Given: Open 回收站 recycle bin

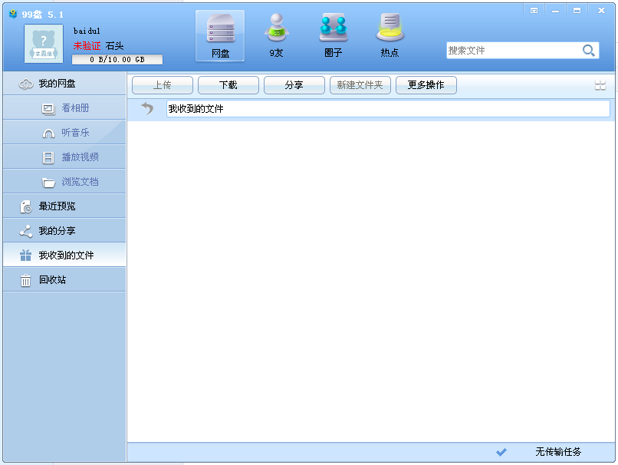Looking at the screenshot, I should click(64, 279).
